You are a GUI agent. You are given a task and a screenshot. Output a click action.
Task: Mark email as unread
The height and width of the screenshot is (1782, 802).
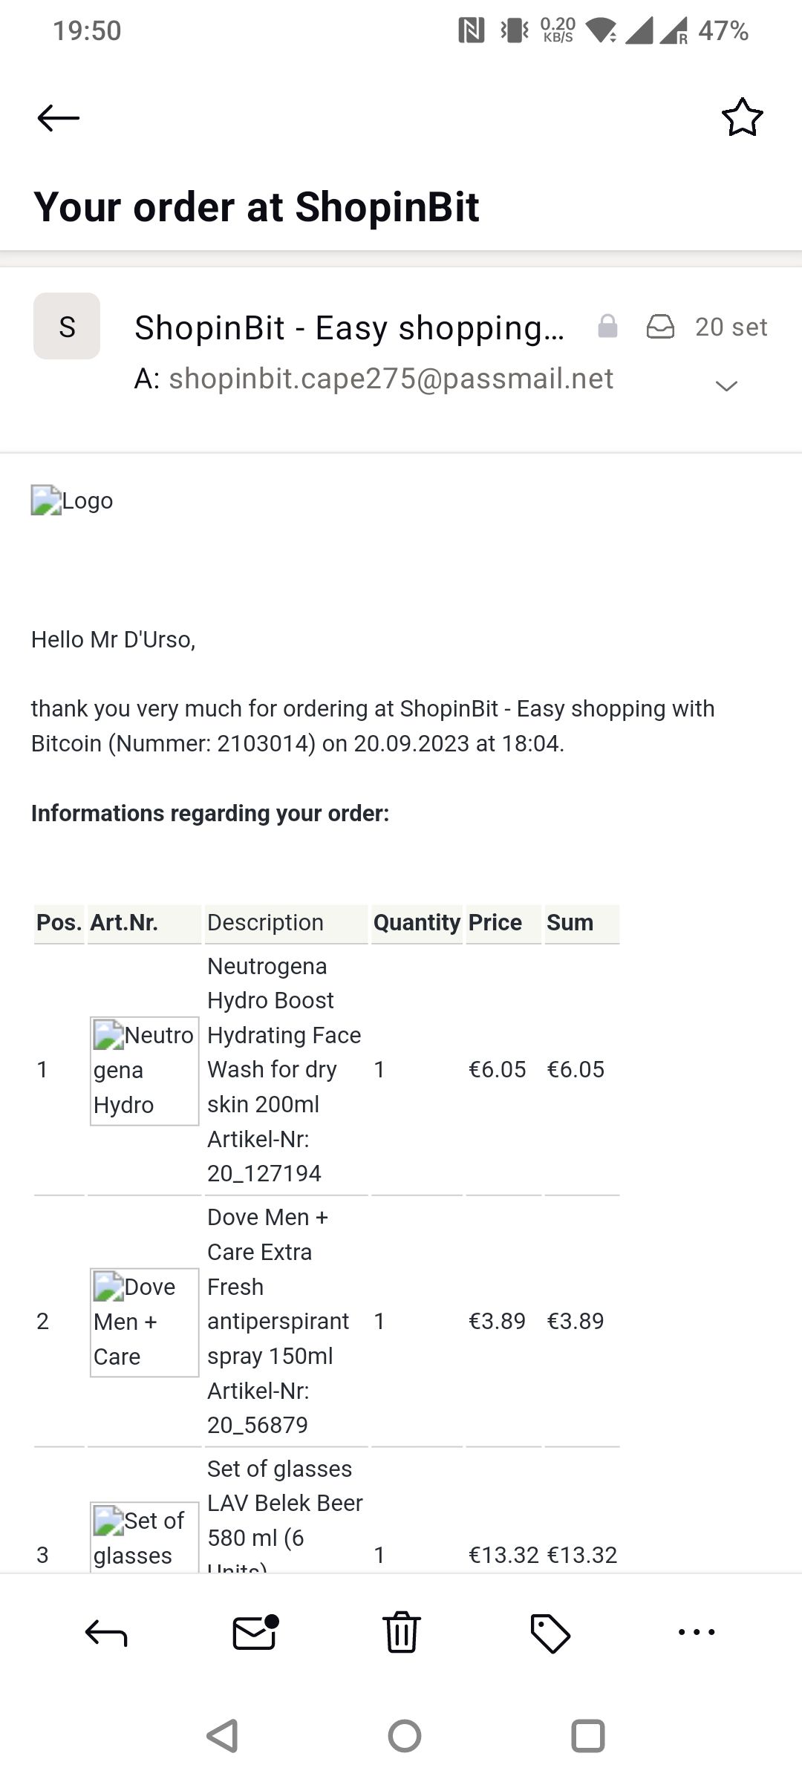pos(255,1632)
